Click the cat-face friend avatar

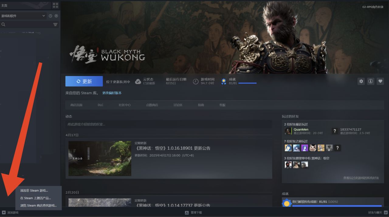(313, 148)
